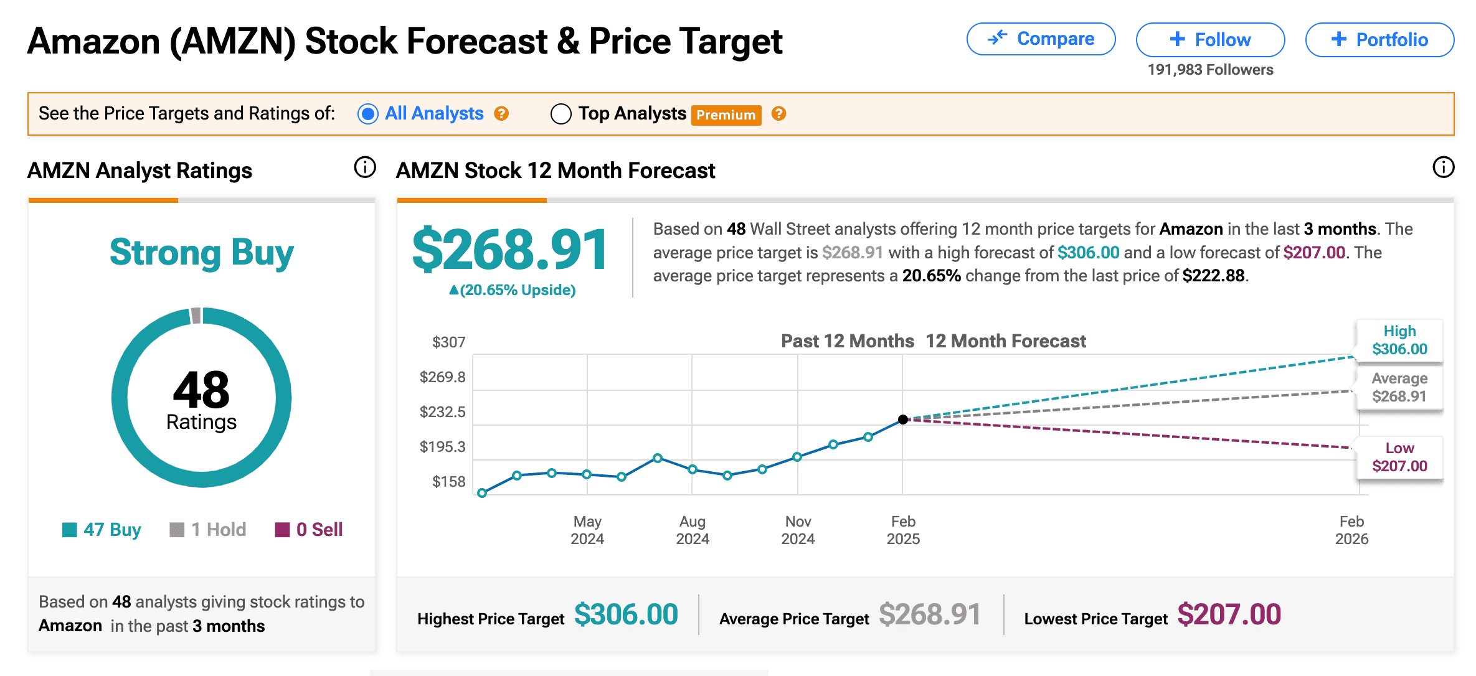Open the Premium badge
The image size is (1476, 676).
coord(726,115)
